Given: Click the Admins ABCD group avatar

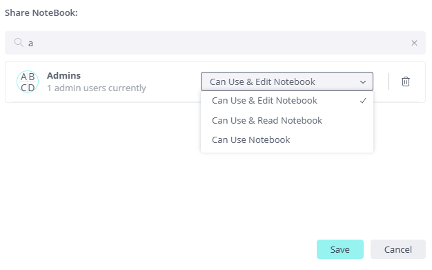Looking at the screenshot, I should click(x=28, y=81).
